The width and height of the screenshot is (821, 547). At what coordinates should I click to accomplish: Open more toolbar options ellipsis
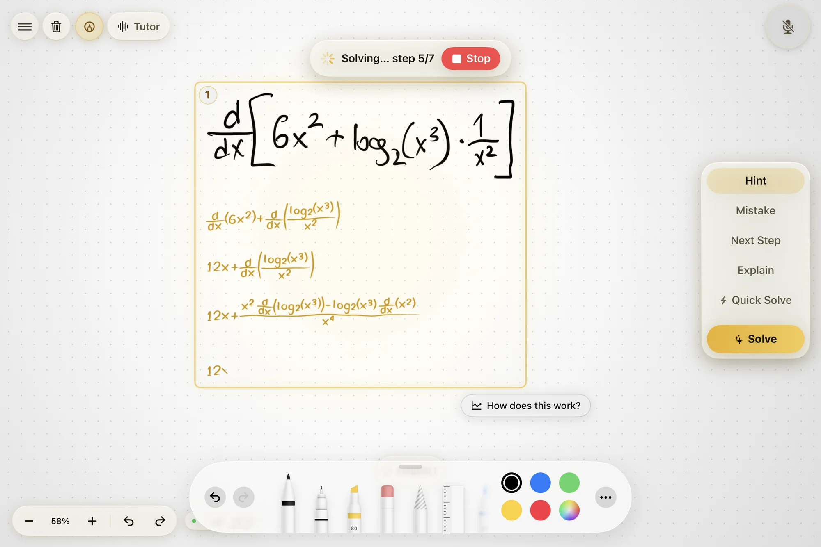coord(605,497)
